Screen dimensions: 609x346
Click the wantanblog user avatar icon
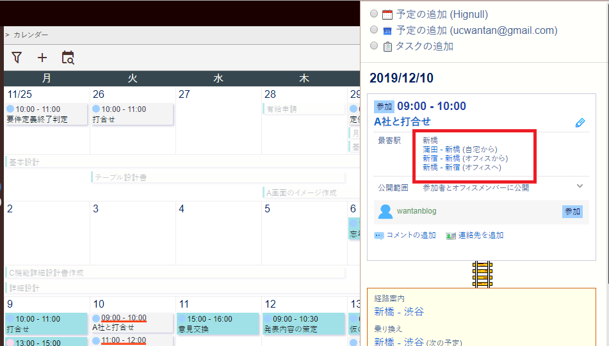[386, 212]
